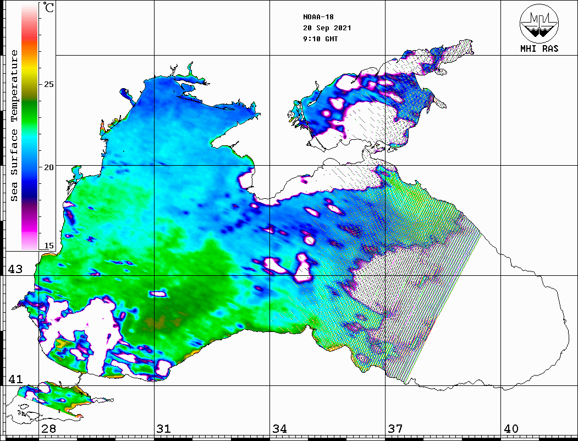The width and height of the screenshot is (578, 441).
Task: Click the latitude label 43
Action: tap(15, 269)
